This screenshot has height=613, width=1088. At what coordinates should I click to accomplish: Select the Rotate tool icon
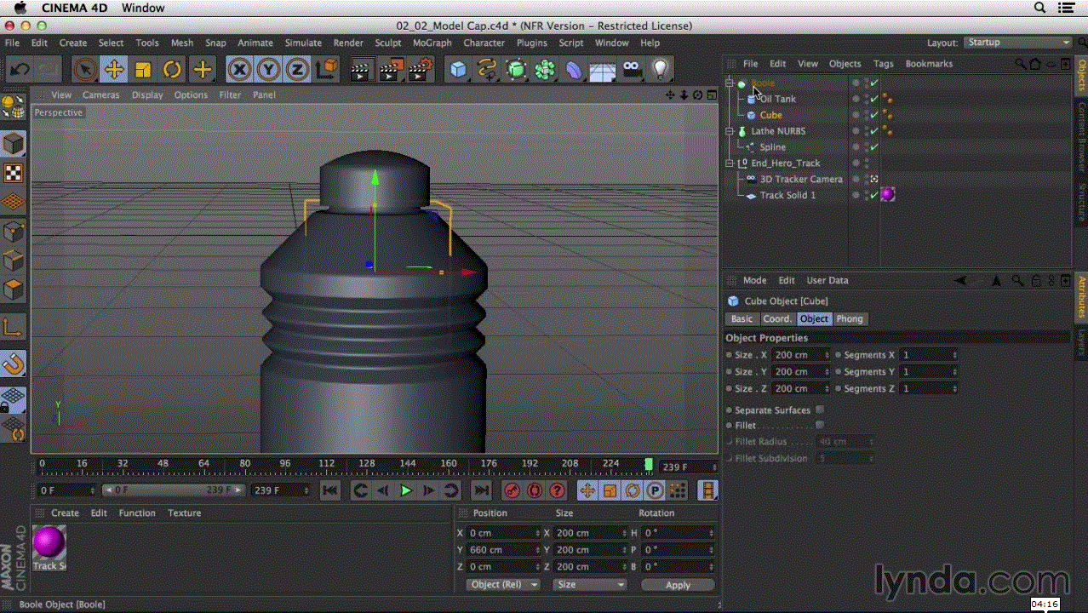(x=172, y=70)
